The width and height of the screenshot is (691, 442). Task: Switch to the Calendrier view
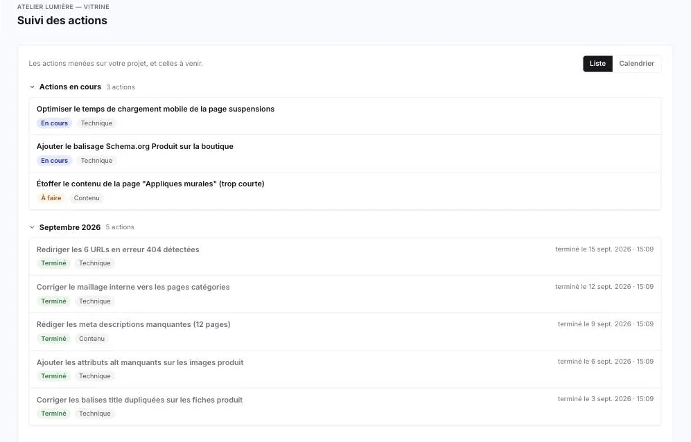(x=636, y=64)
